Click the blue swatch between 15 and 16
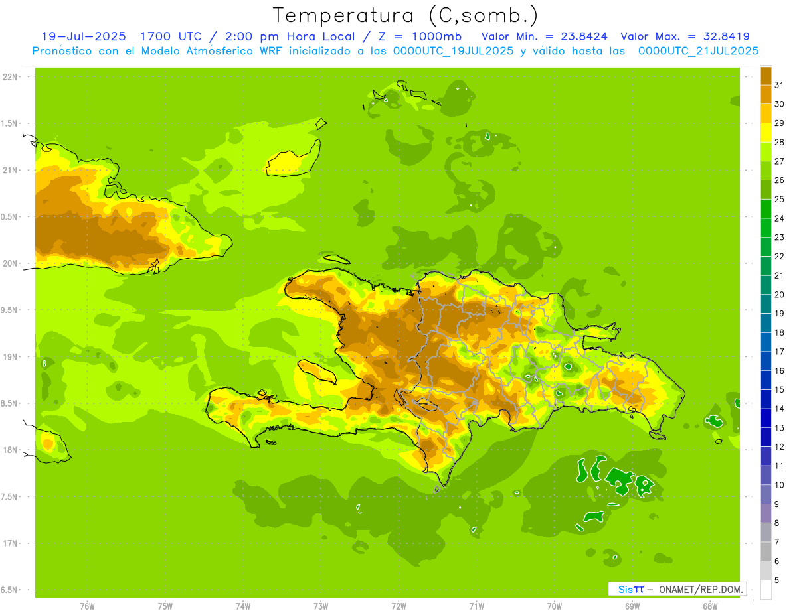 [x=766, y=380]
